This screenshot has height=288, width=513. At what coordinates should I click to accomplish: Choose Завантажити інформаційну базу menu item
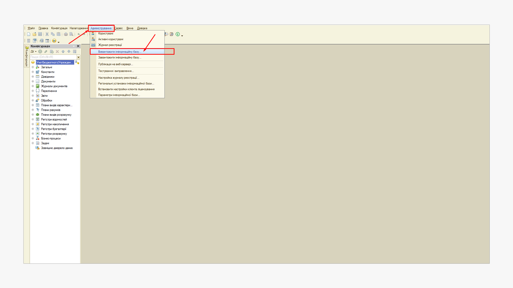click(119, 57)
